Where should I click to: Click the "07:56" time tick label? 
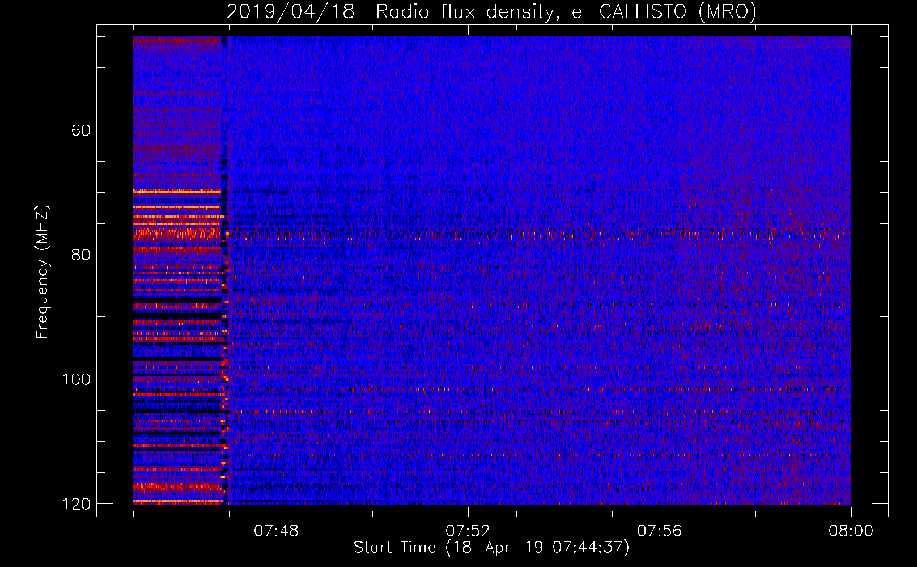tap(659, 531)
